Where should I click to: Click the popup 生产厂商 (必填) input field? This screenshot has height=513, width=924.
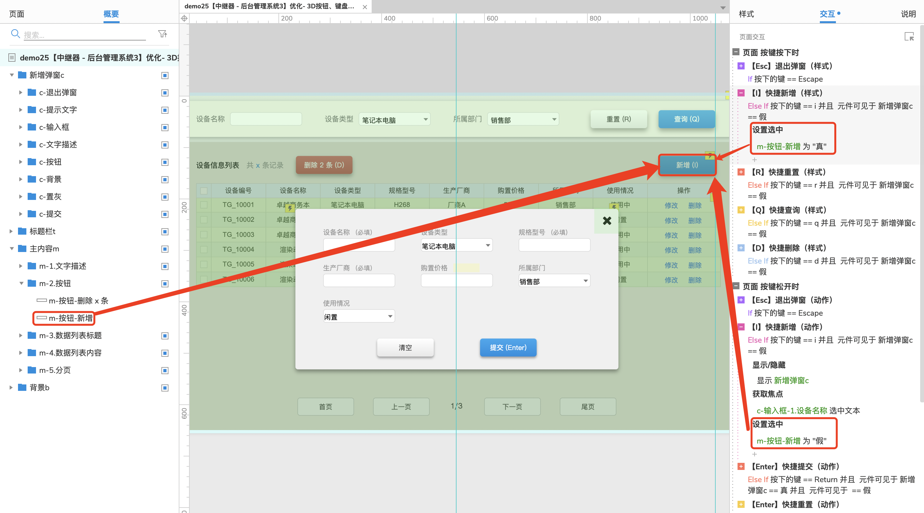tap(359, 281)
